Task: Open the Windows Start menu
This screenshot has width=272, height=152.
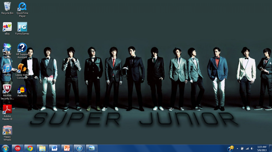Action: point(5,148)
